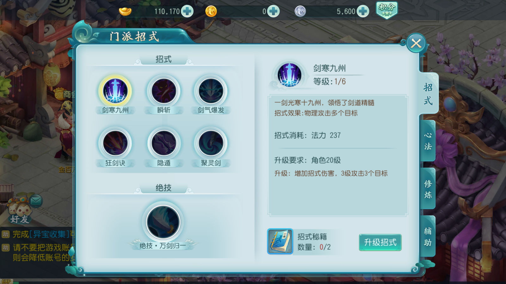The height and width of the screenshot is (284, 506).
Task: Open the 积分 points badge
Action: click(387, 10)
